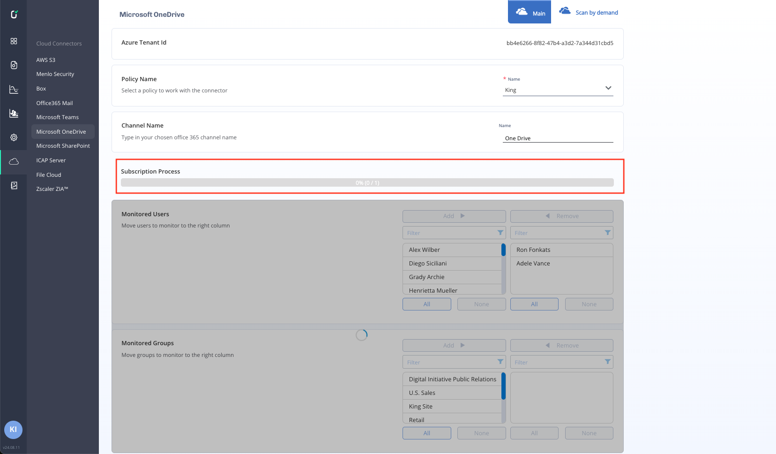Open Microsoft Teams connector
This screenshot has width=776, height=454.
pyautogui.click(x=57, y=117)
